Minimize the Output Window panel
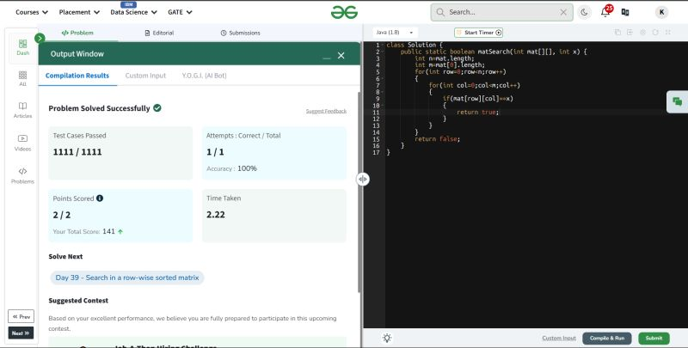The height and width of the screenshot is (348, 688). coord(326,56)
